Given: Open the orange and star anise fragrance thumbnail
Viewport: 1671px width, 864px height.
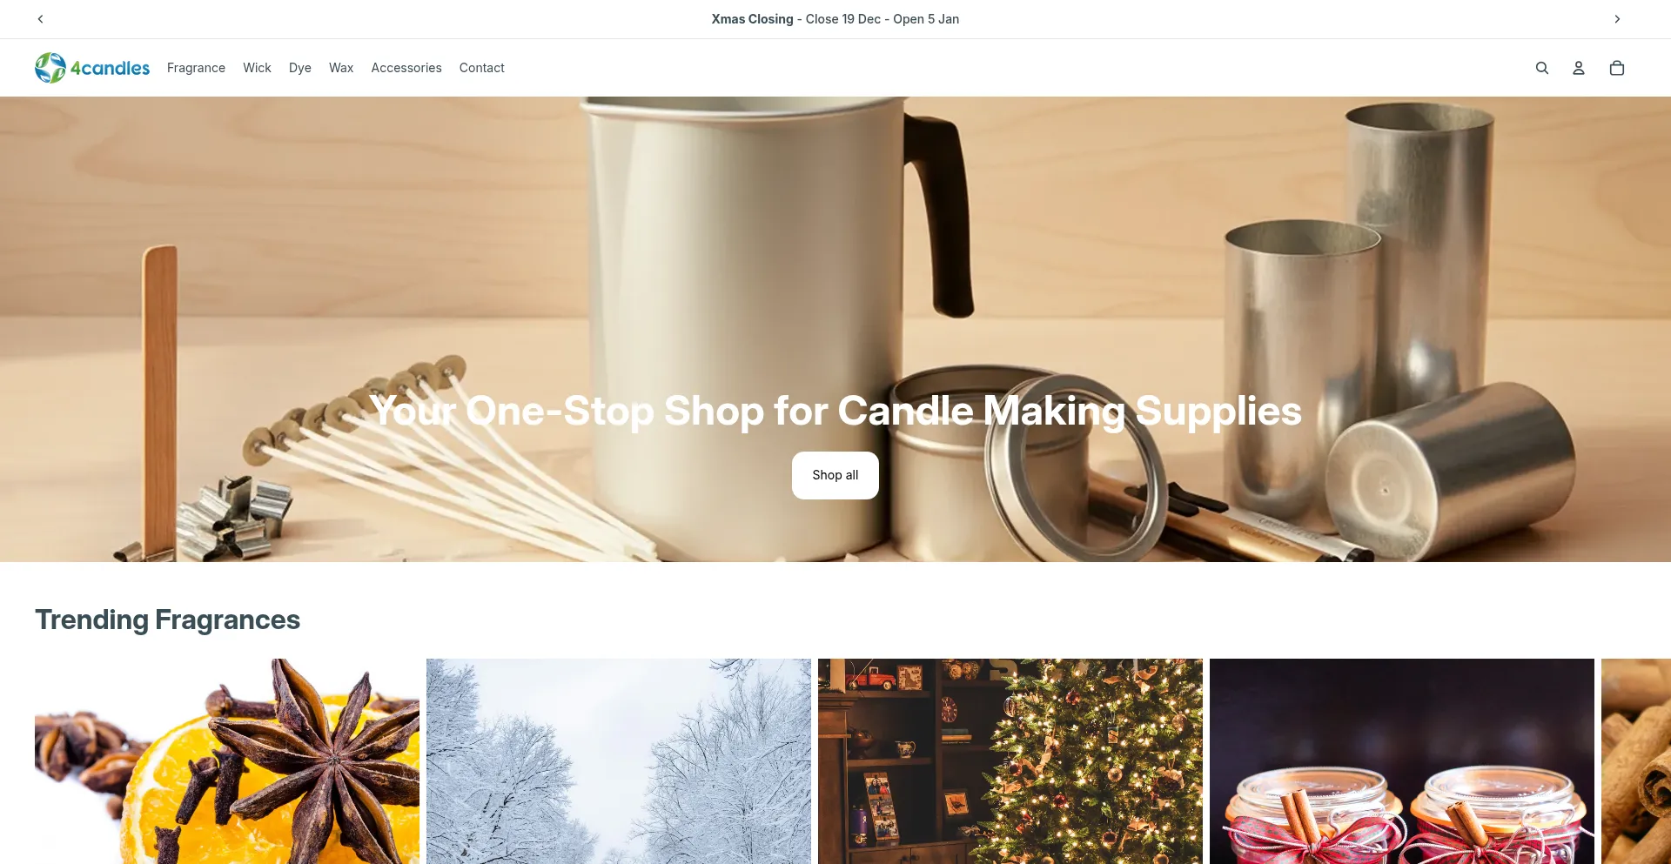Looking at the screenshot, I should (x=227, y=761).
